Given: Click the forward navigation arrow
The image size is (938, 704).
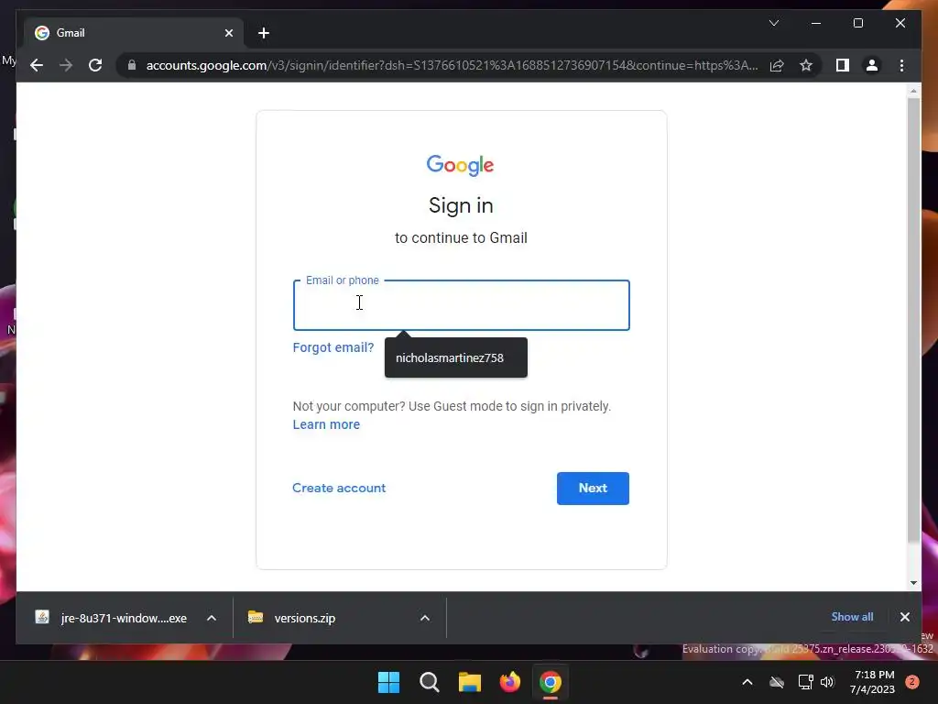Looking at the screenshot, I should click(66, 65).
